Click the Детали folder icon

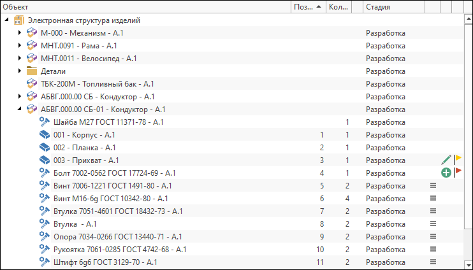tap(31, 71)
